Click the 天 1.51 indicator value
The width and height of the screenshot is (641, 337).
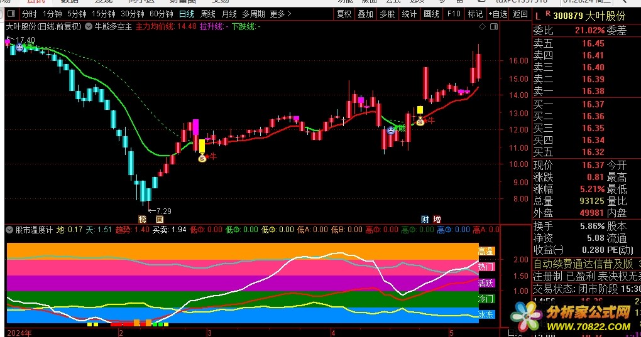(99, 230)
